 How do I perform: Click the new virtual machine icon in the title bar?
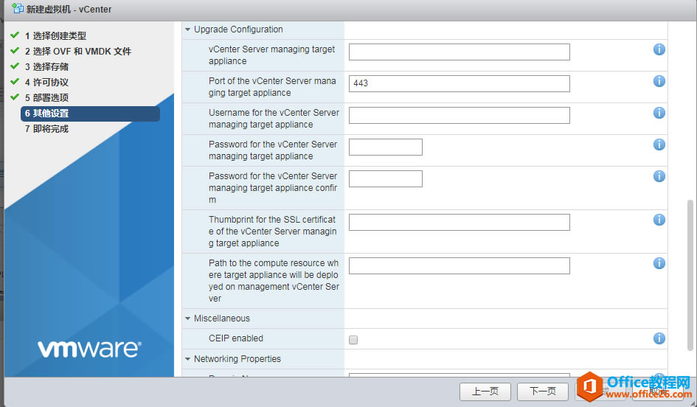(x=18, y=8)
